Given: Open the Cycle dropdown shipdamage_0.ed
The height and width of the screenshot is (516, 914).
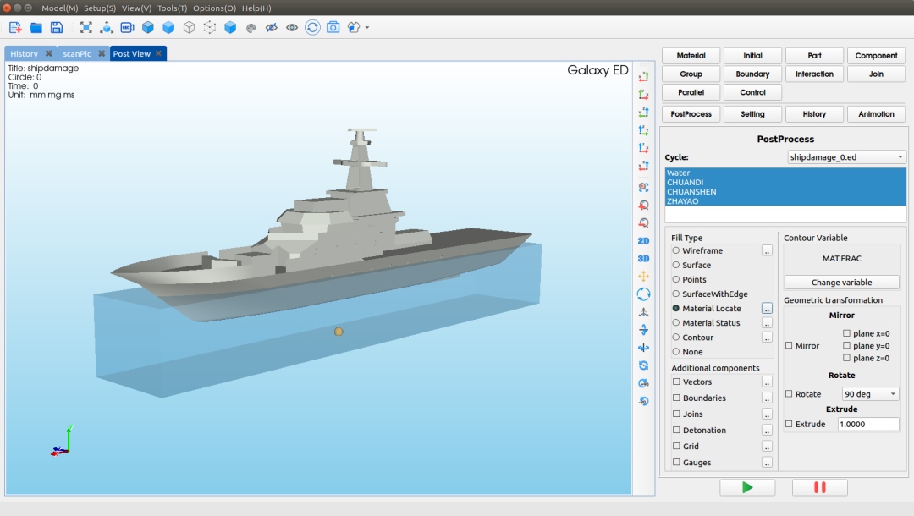Looking at the screenshot, I should [x=845, y=157].
